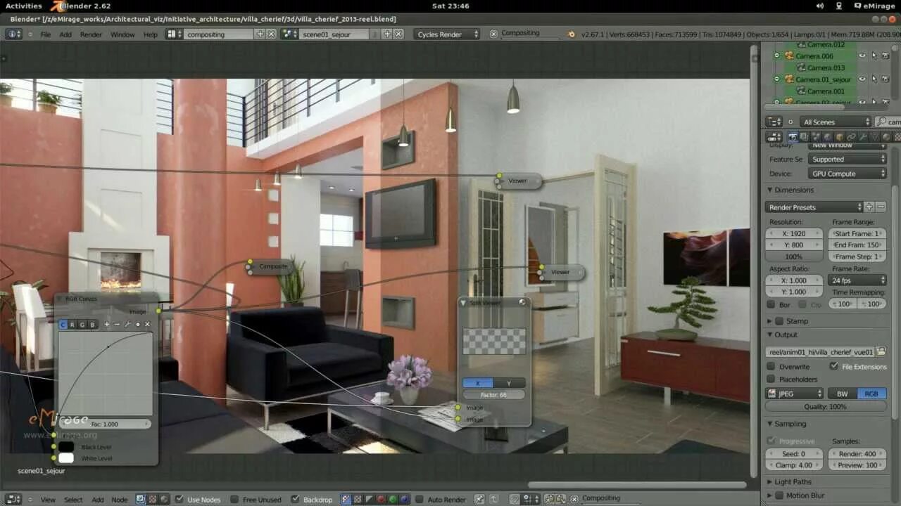Toggle Use Nodes checkbox

(x=179, y=499)
